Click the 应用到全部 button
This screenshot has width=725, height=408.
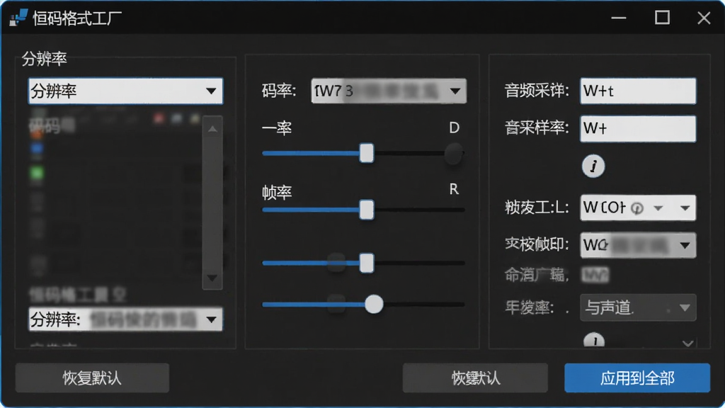pyautogui.click(x=637, y=378)
